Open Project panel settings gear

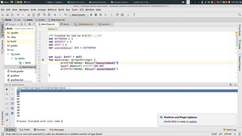click(x=29, y=24)
